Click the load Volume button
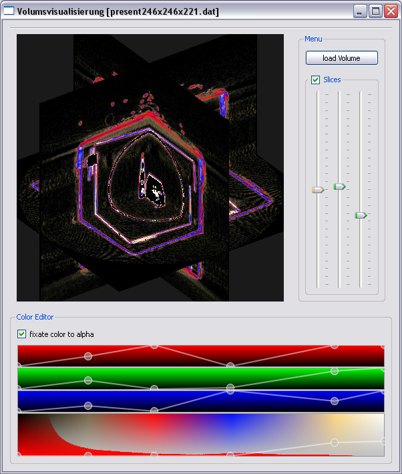This screenshot has width=402, height=474. pyautogui.click(x=342, y=57)
